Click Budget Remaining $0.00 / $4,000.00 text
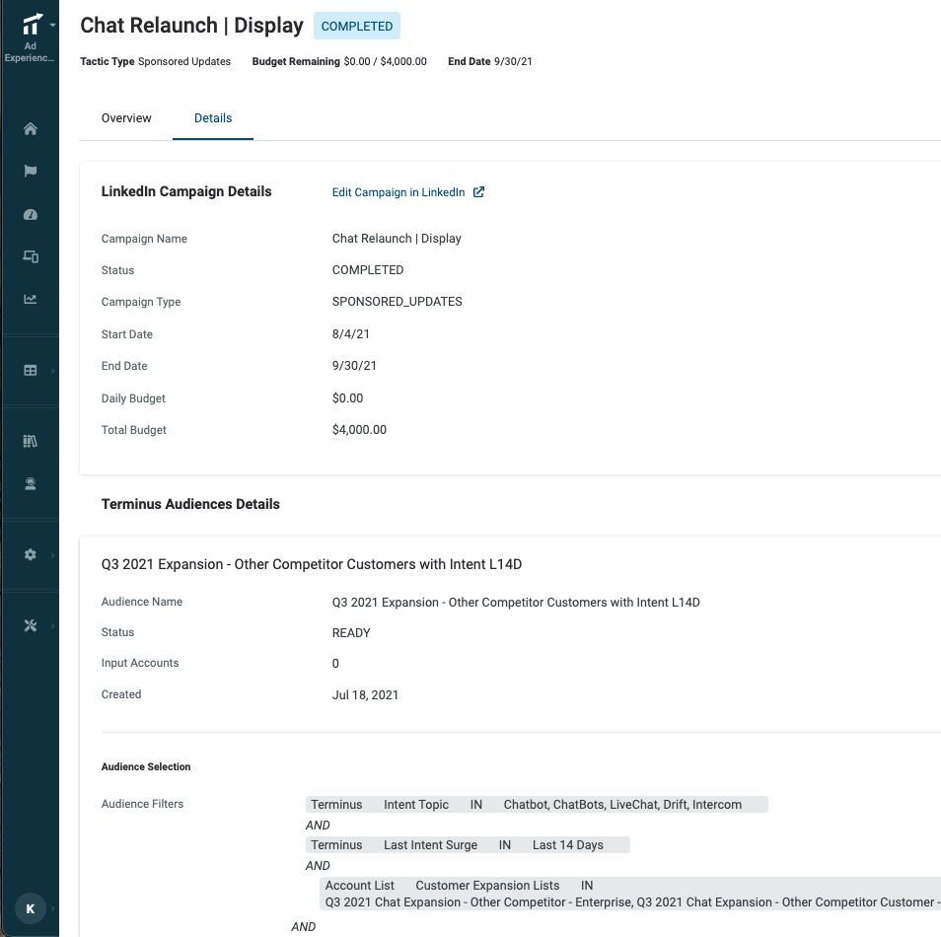Viewport: 941px width, 937px height. 339,61
